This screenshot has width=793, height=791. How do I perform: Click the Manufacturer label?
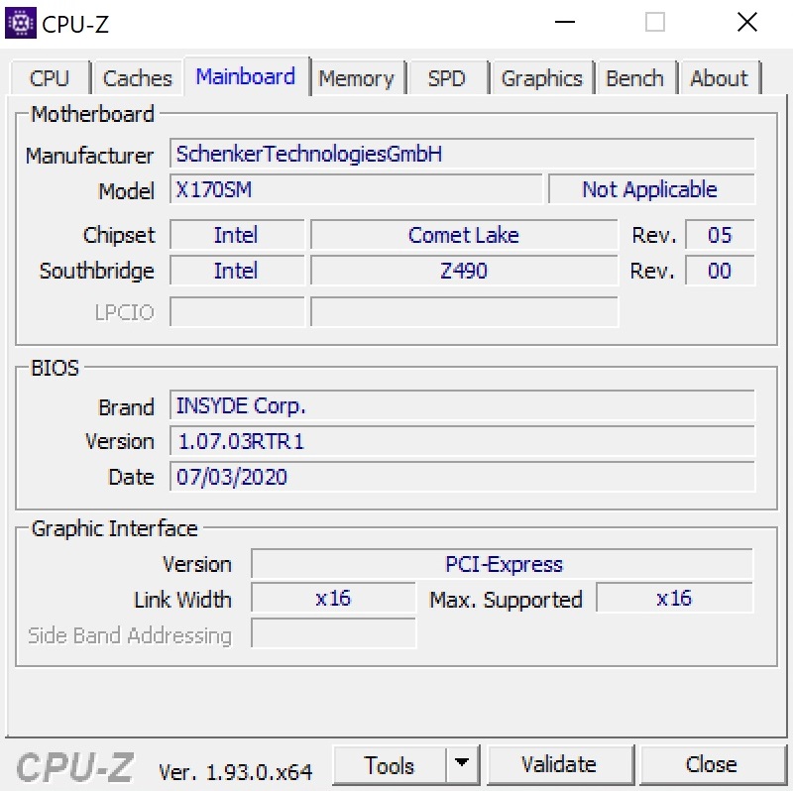click(x=89, y=156)
